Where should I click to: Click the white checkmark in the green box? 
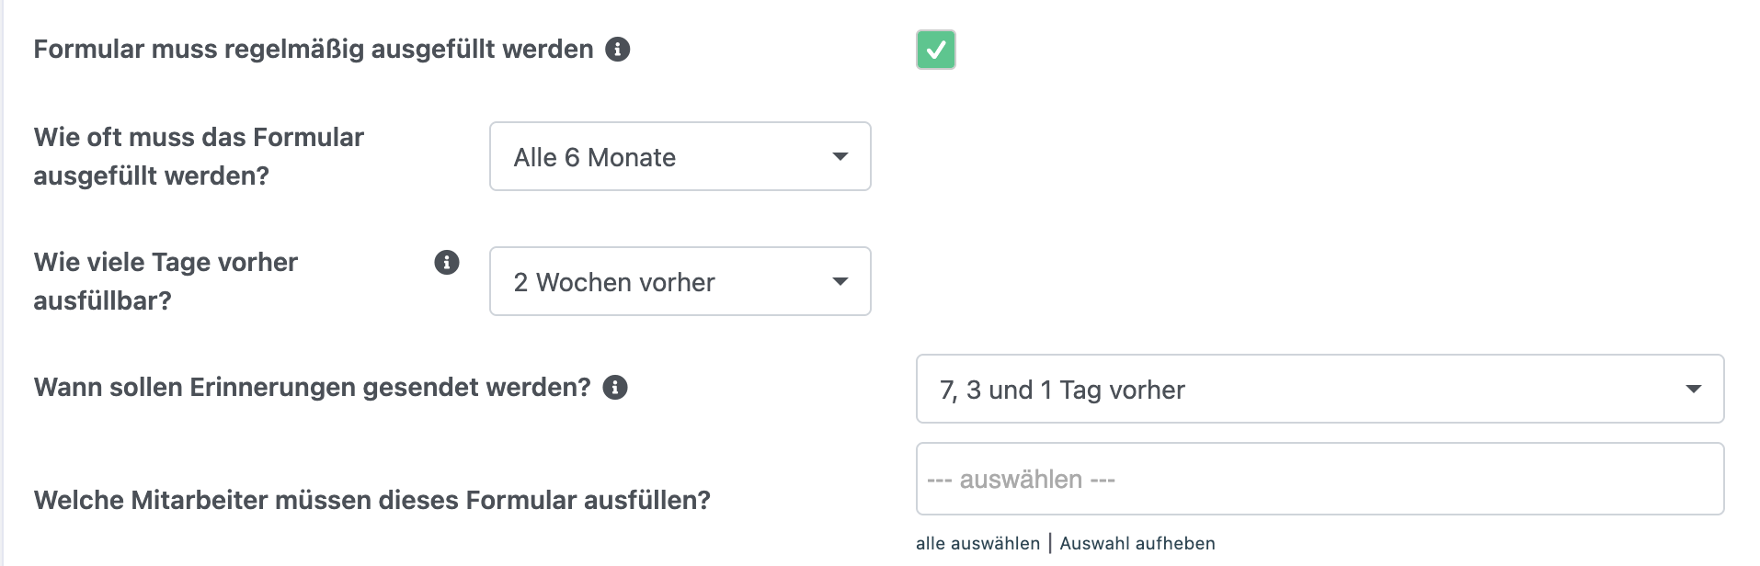click(x=936, y=51)
